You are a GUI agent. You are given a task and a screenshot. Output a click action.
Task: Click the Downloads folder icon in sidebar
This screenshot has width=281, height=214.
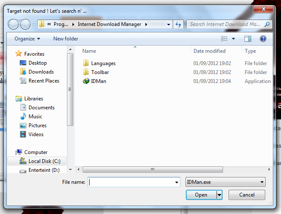[x=23, y=71]
